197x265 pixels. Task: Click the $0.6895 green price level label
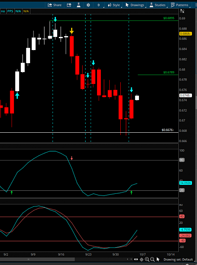point(169,18)
